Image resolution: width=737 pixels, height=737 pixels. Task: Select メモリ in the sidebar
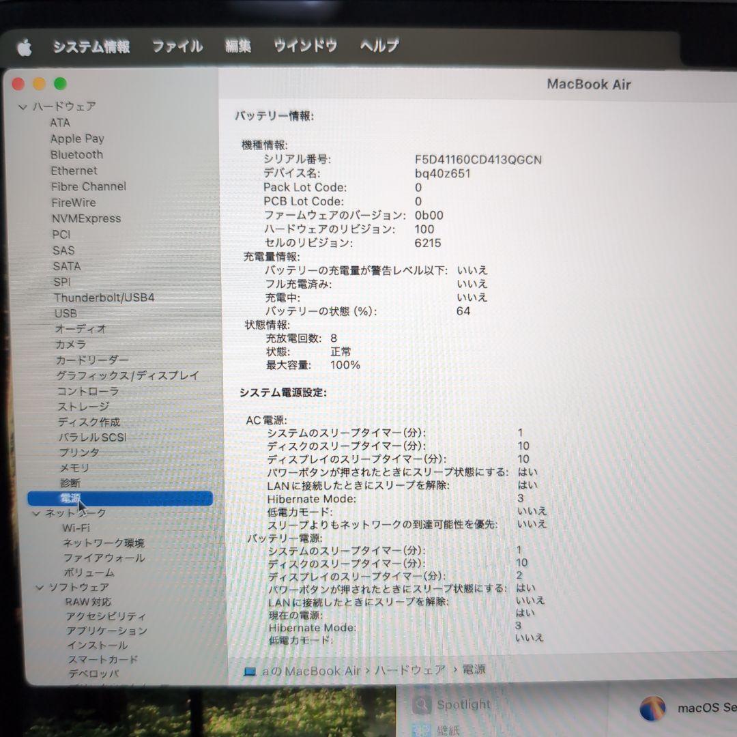(x=74, y=467)
